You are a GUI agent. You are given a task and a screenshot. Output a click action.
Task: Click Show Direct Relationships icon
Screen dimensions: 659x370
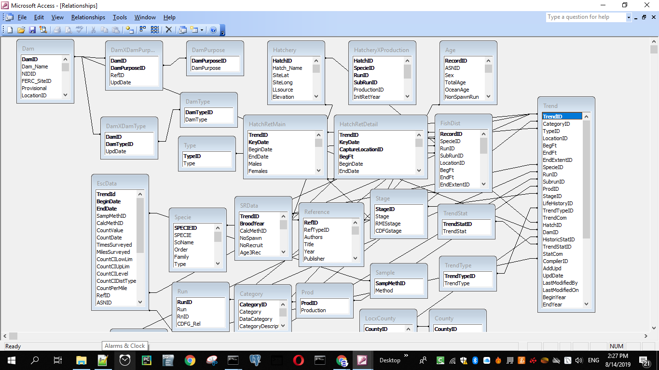143,30
